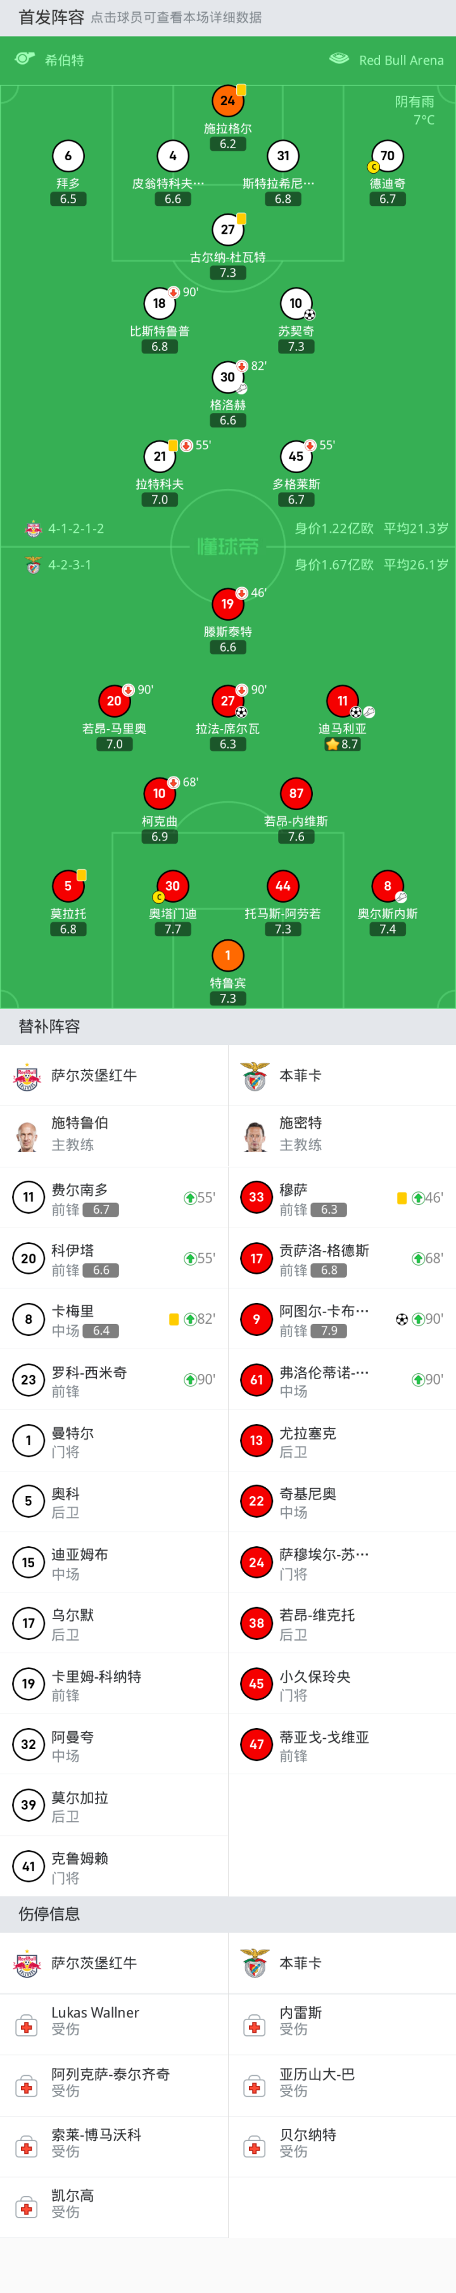
Task: Open substitute 阿图尔-卡布 number 9 entry
Action: point(342,1319)
